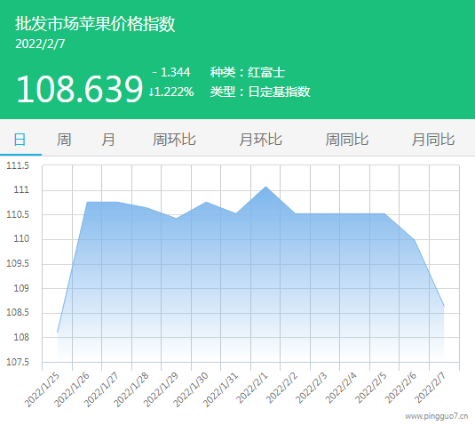The width and height of the screenshot is (475, 425).
Task: Switch to 月环比 tab
Action: 260,140
